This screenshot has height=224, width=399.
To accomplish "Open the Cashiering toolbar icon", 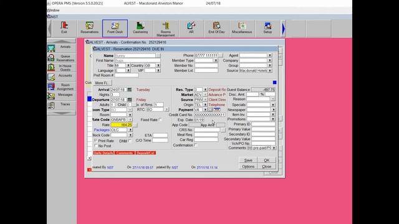I will tap(140, 28).
